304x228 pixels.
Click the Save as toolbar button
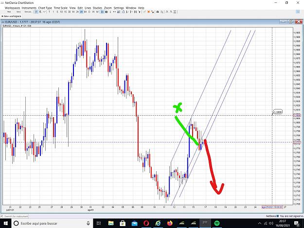click(x=28, y=12)
